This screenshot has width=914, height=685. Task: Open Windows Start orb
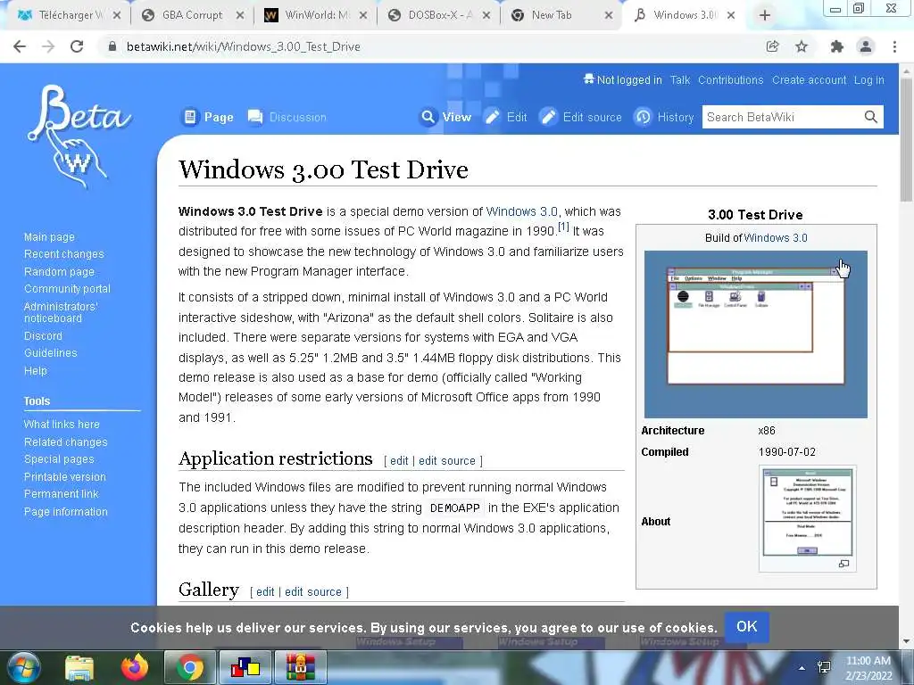pyautogui.click(x=22, y=667)
